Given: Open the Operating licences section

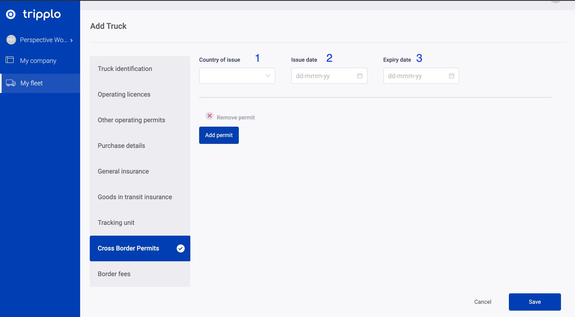Looking at the screenshot, I should point(124,95).
